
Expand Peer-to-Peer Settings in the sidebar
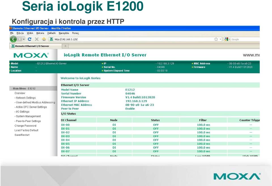coord(28,121)
